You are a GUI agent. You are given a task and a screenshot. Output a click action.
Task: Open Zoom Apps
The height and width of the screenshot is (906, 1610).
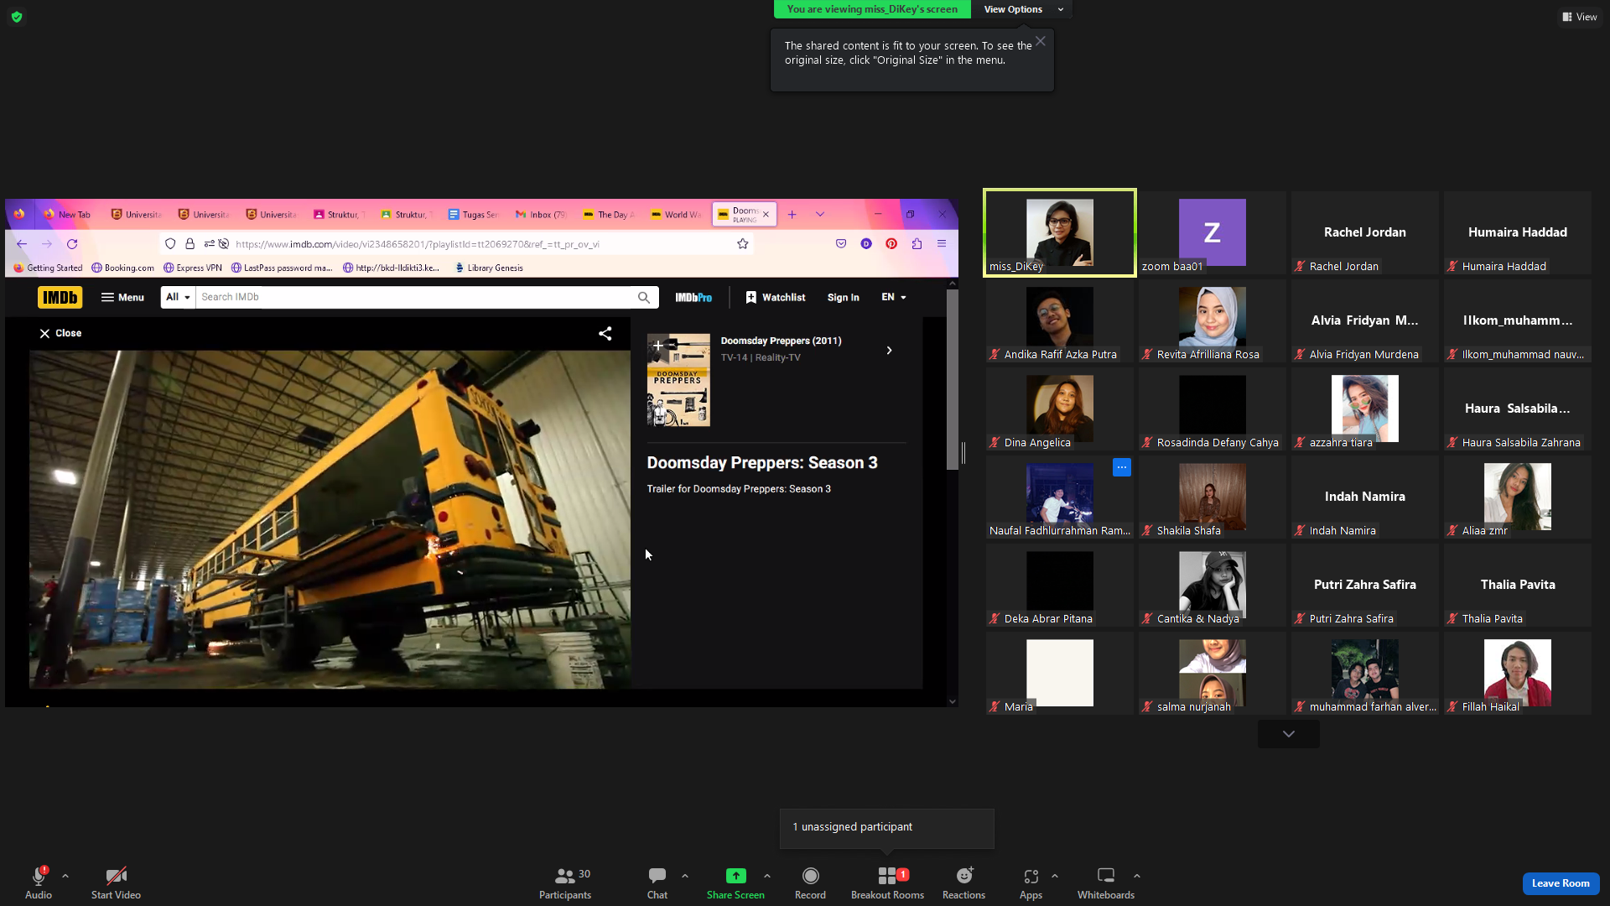1031,883
